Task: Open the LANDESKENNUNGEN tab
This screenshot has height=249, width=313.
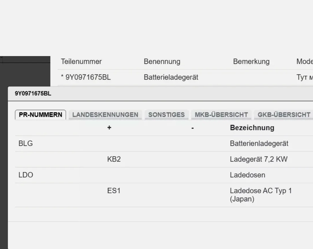Action: (x=105, y=114)
